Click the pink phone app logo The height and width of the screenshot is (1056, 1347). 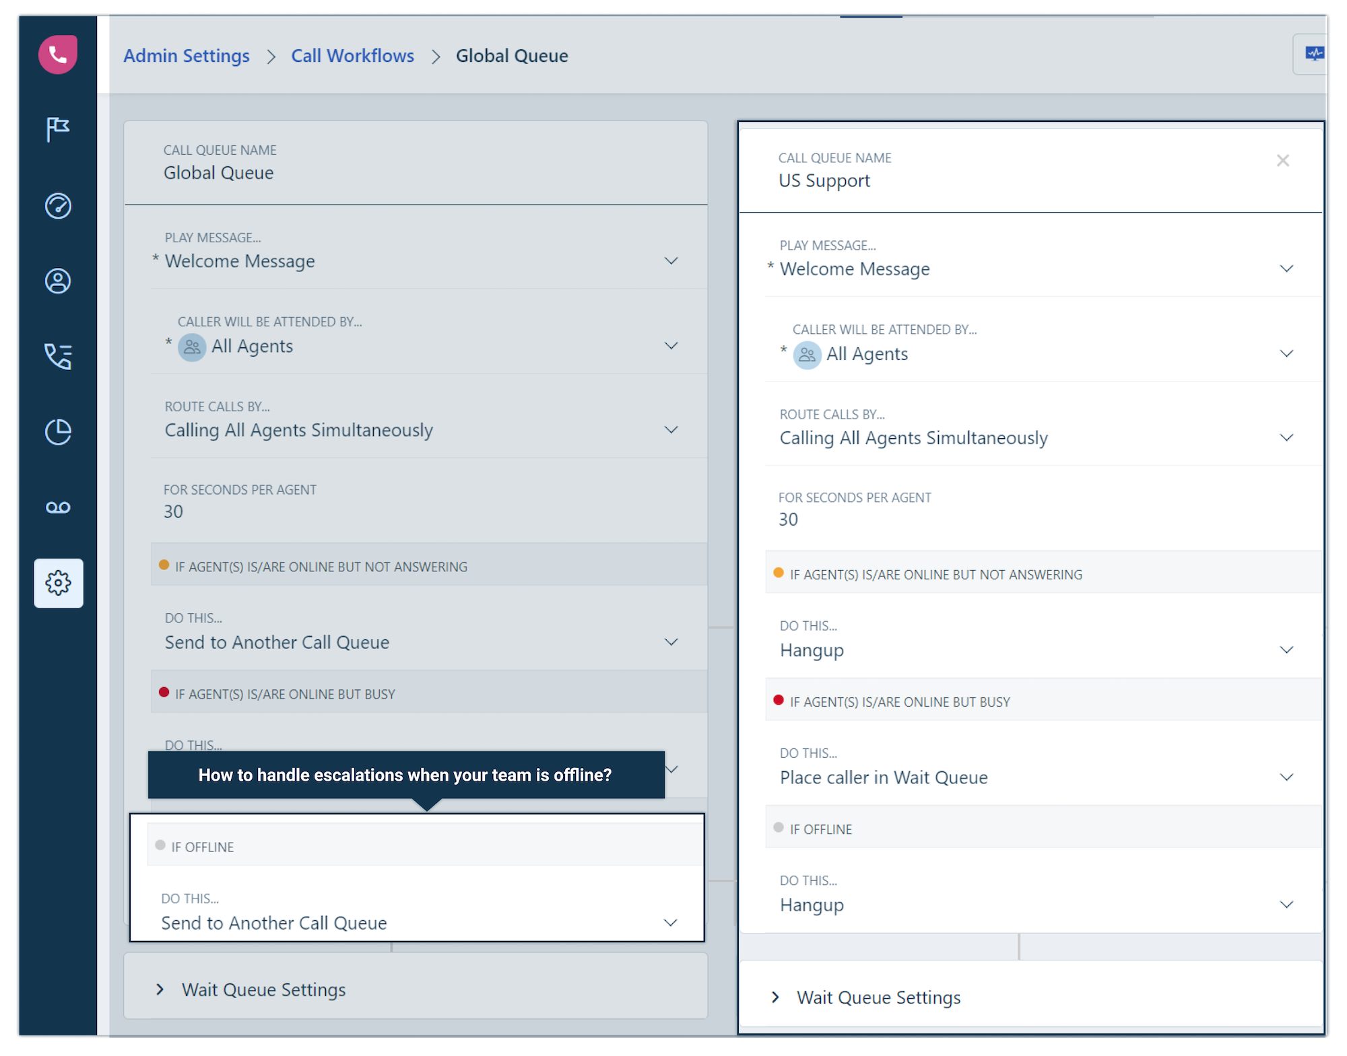(x=58, y=55)
